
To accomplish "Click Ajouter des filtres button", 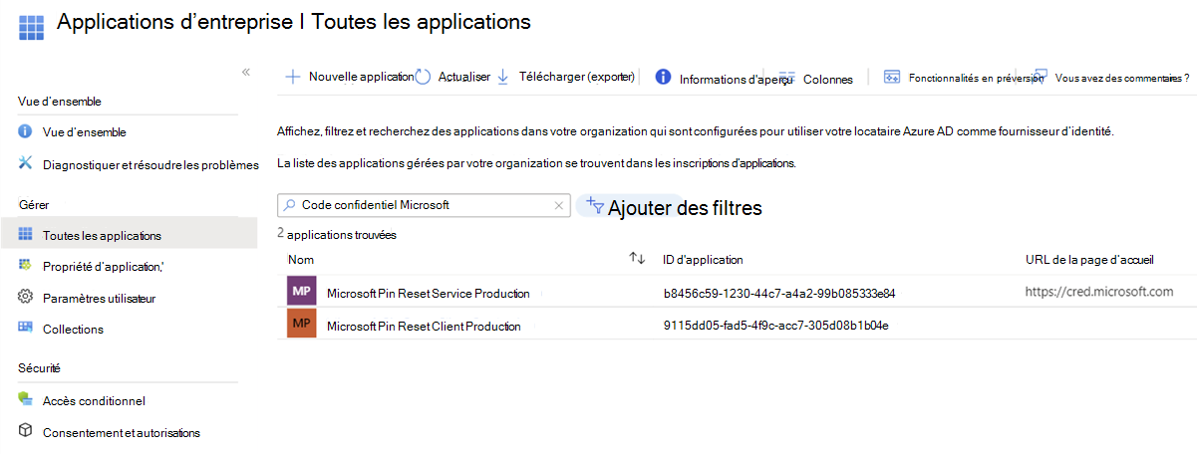I will coord(670,207).
